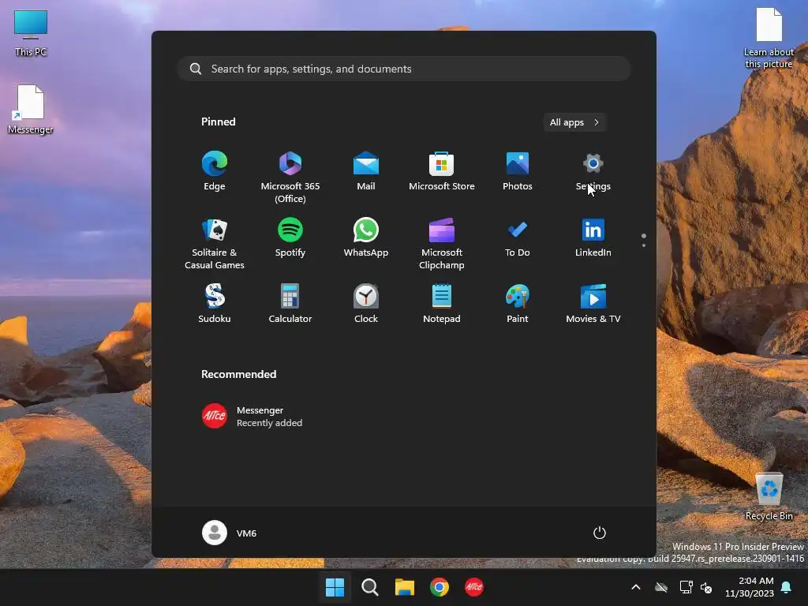Open the notification bell icon
The width and height of the screenshot is (808, 606).
point(787,587)
